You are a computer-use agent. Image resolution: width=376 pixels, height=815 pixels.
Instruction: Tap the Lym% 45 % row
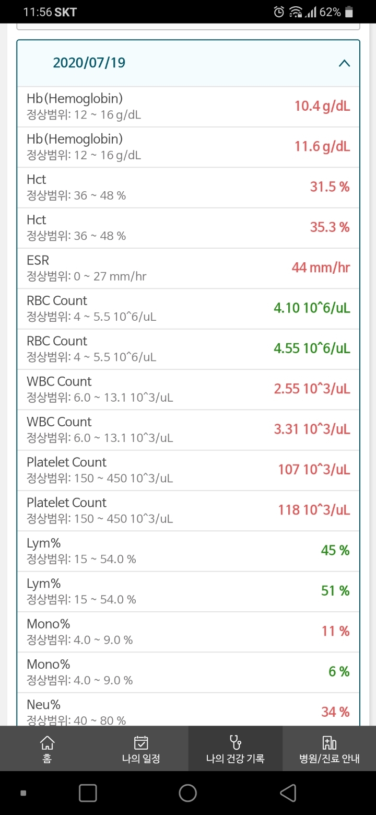coord(188,551)
